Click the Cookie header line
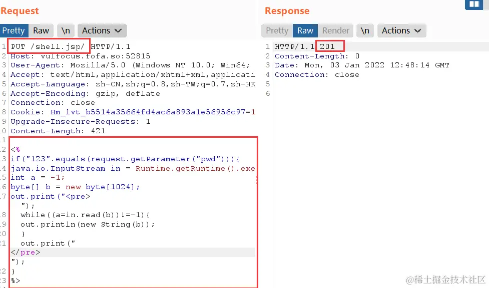This screenshot has width=489, height=288. [133, 112]
